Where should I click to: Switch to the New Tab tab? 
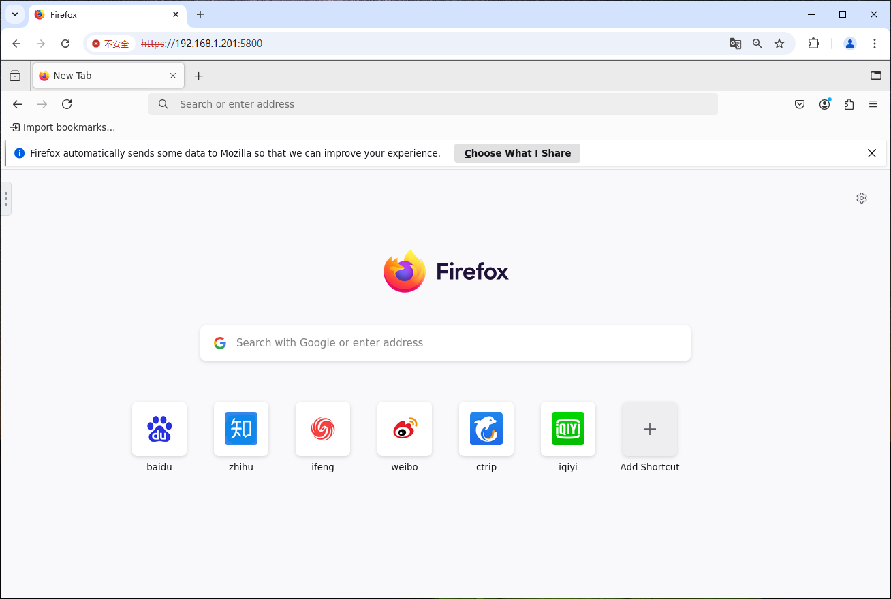click(102, 76)
